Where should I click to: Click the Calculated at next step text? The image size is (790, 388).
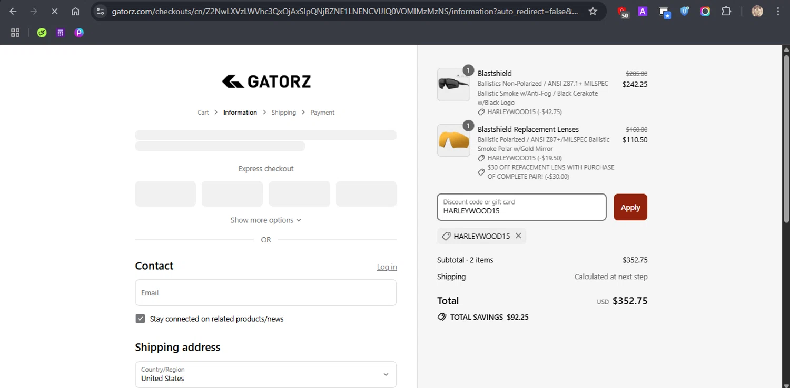pyautogui.click(x=611, y=277)
